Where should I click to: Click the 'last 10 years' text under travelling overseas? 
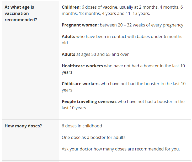point(74,108)
